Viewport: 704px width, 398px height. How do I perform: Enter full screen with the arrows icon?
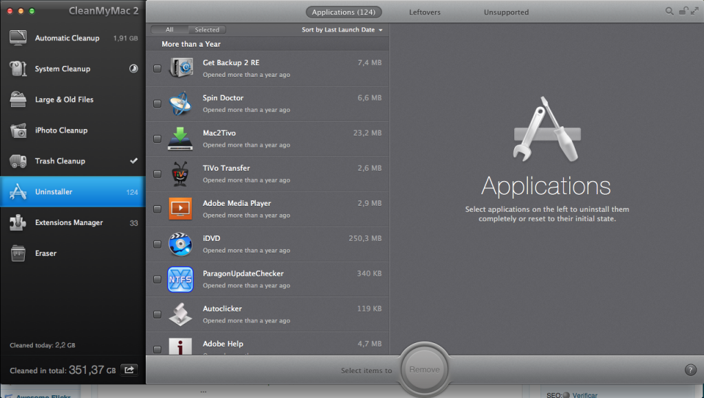pos(694,11)
